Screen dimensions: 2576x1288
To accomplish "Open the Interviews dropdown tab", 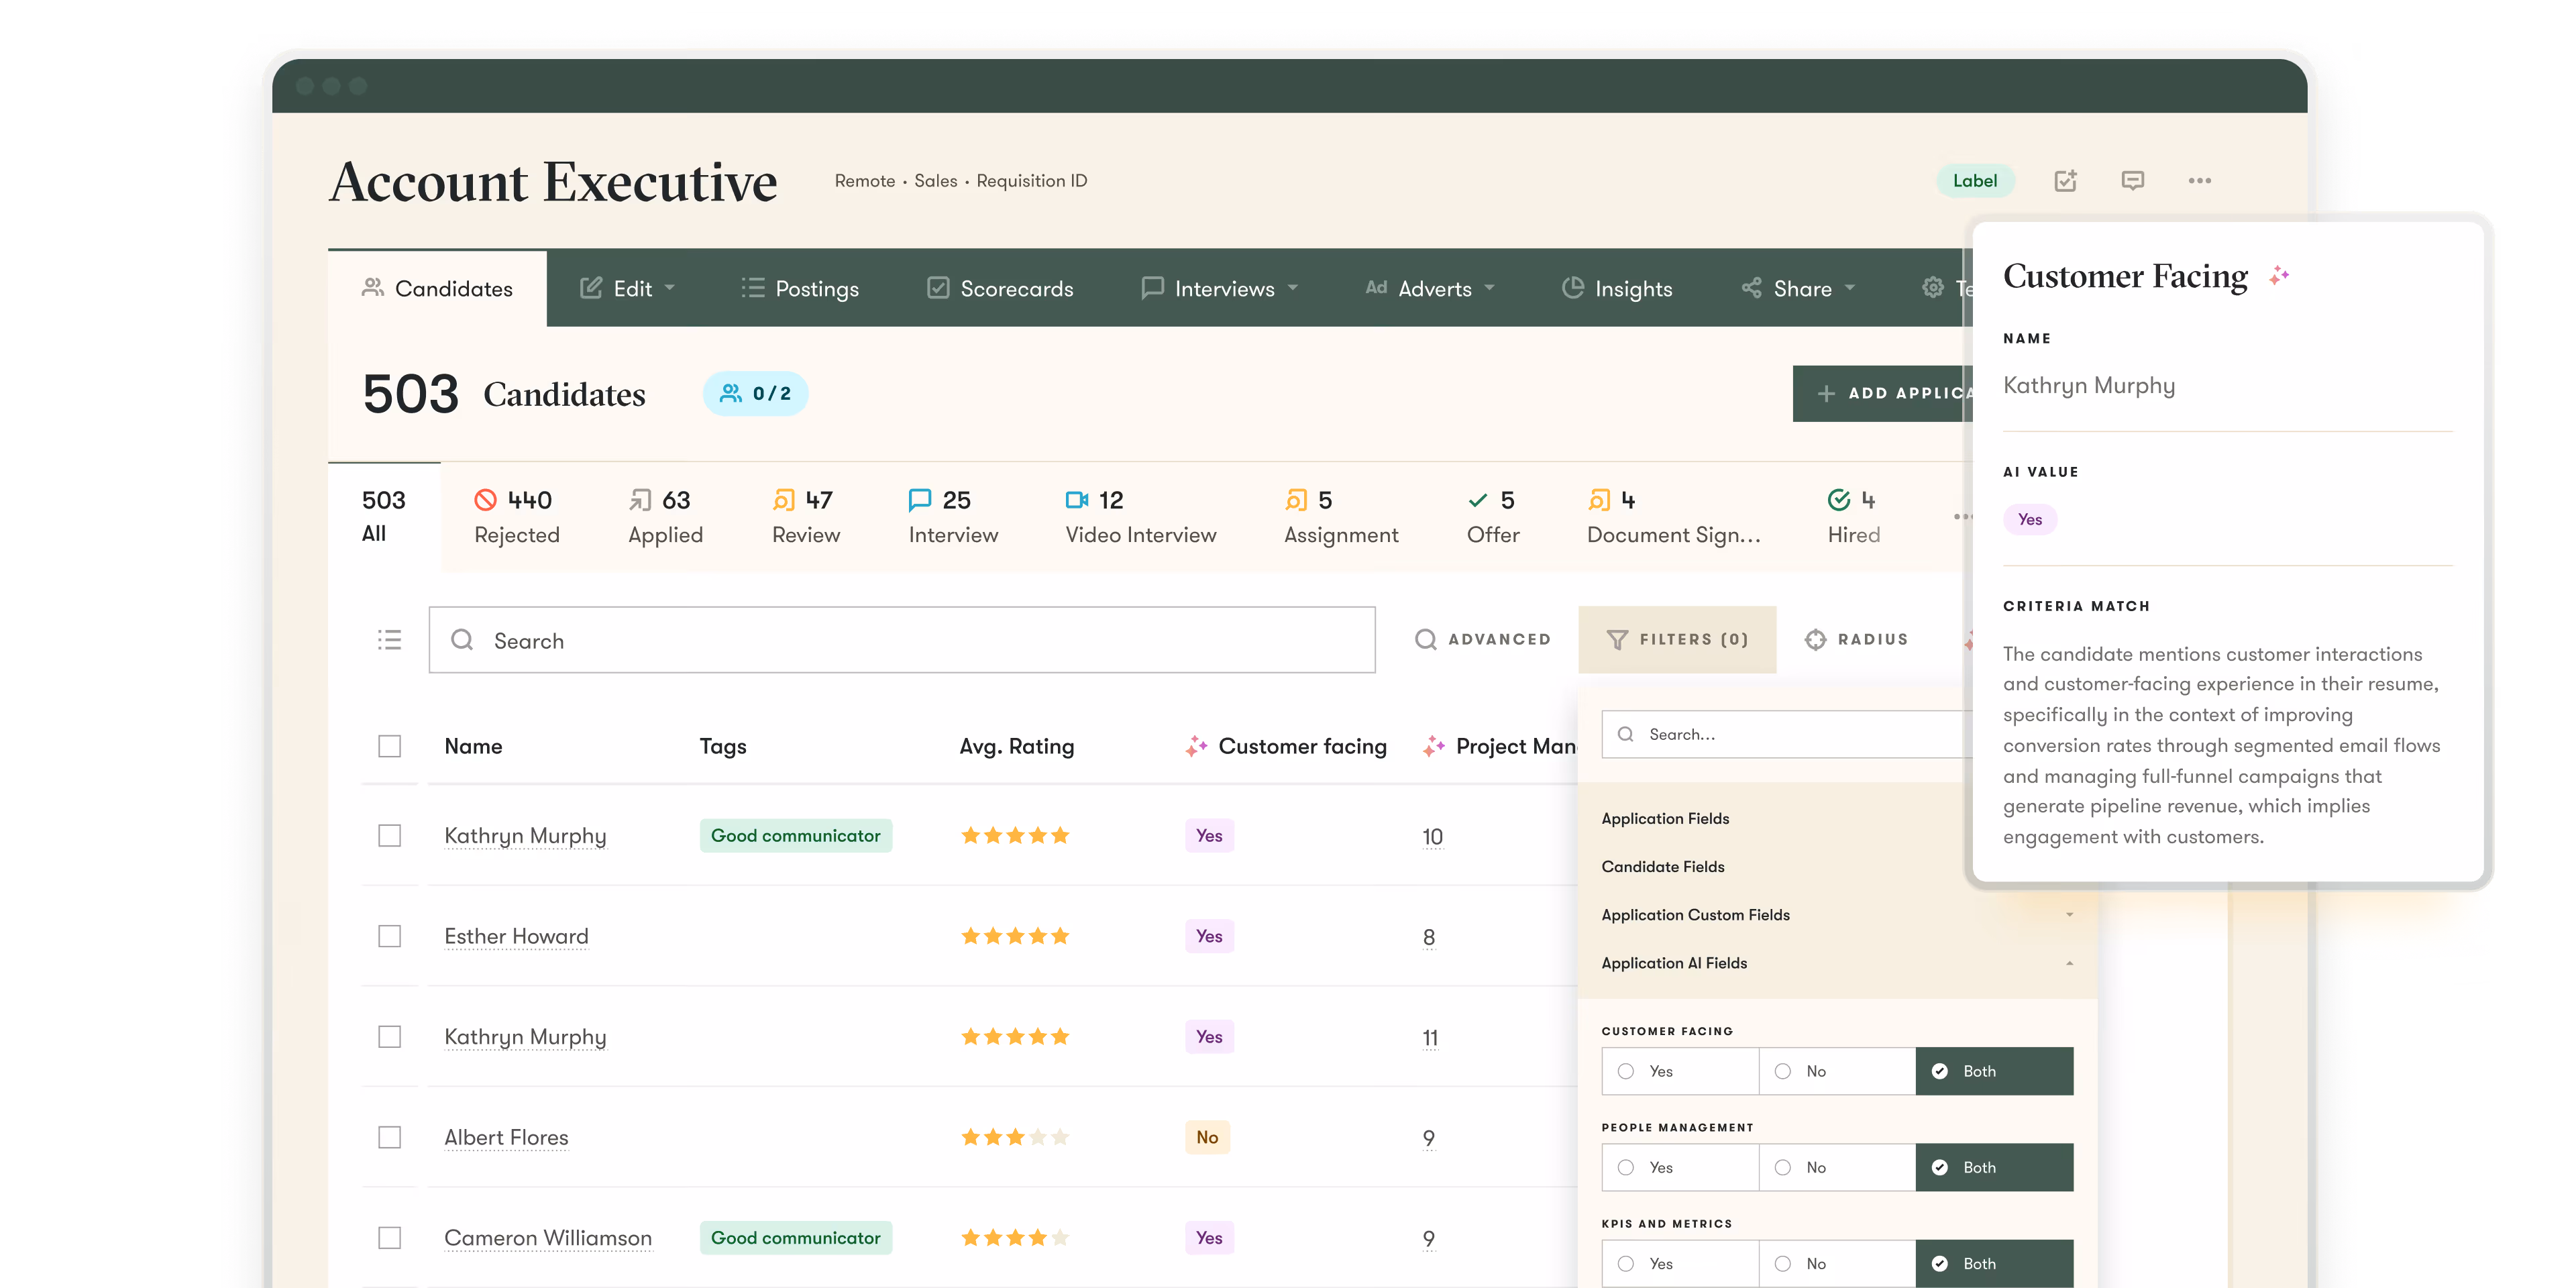I will click(1219, 288).
